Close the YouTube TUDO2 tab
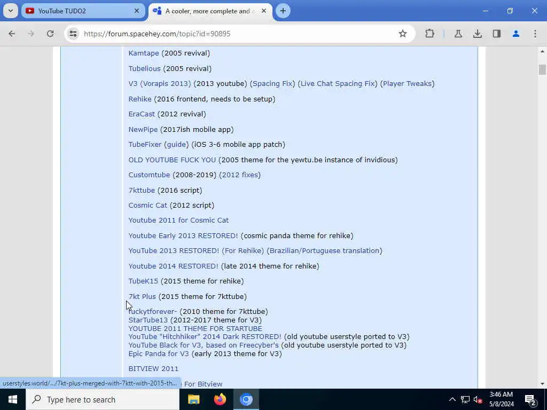This screenshot has width=547, height=410. click(137, 11)
